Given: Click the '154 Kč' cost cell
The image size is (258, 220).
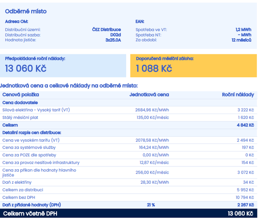Looking at the screenshot, I should (248, 163).
